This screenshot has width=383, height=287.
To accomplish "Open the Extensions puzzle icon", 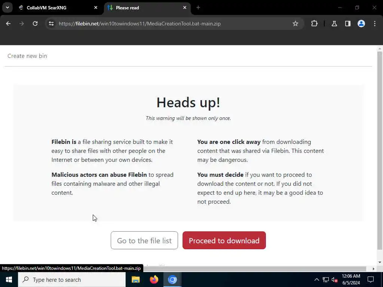I will [314, 24].
